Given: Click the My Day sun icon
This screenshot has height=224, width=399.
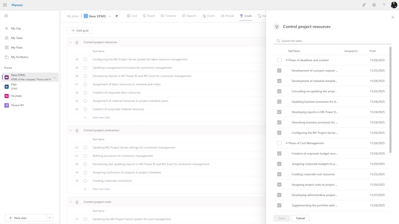Looking at the screenshot, I should [7, 29].
